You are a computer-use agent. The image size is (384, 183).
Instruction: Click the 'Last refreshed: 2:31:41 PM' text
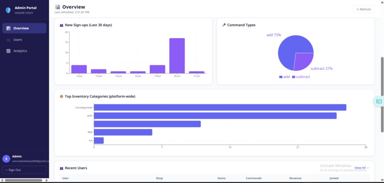point(72,12)
